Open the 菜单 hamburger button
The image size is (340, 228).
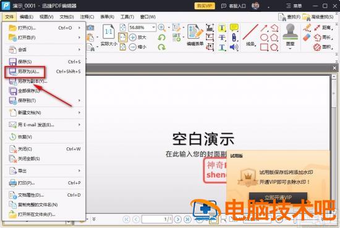coord(294,6)
